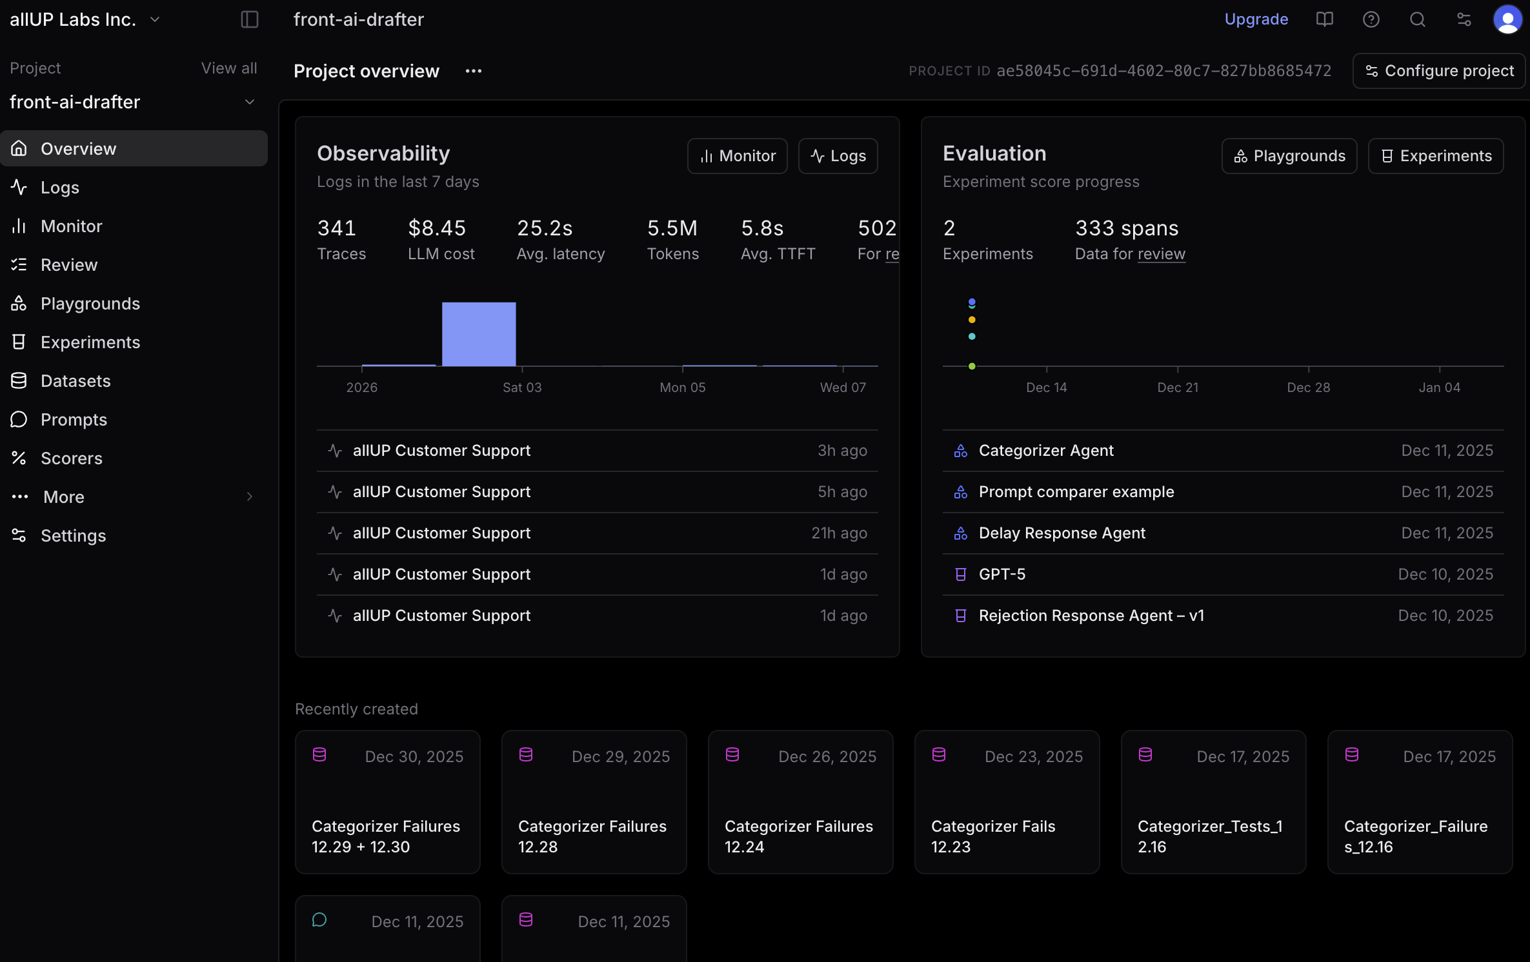Screen dimensions: 1530x962
Task: Open the Review section
Action: (x=68, y=264)
